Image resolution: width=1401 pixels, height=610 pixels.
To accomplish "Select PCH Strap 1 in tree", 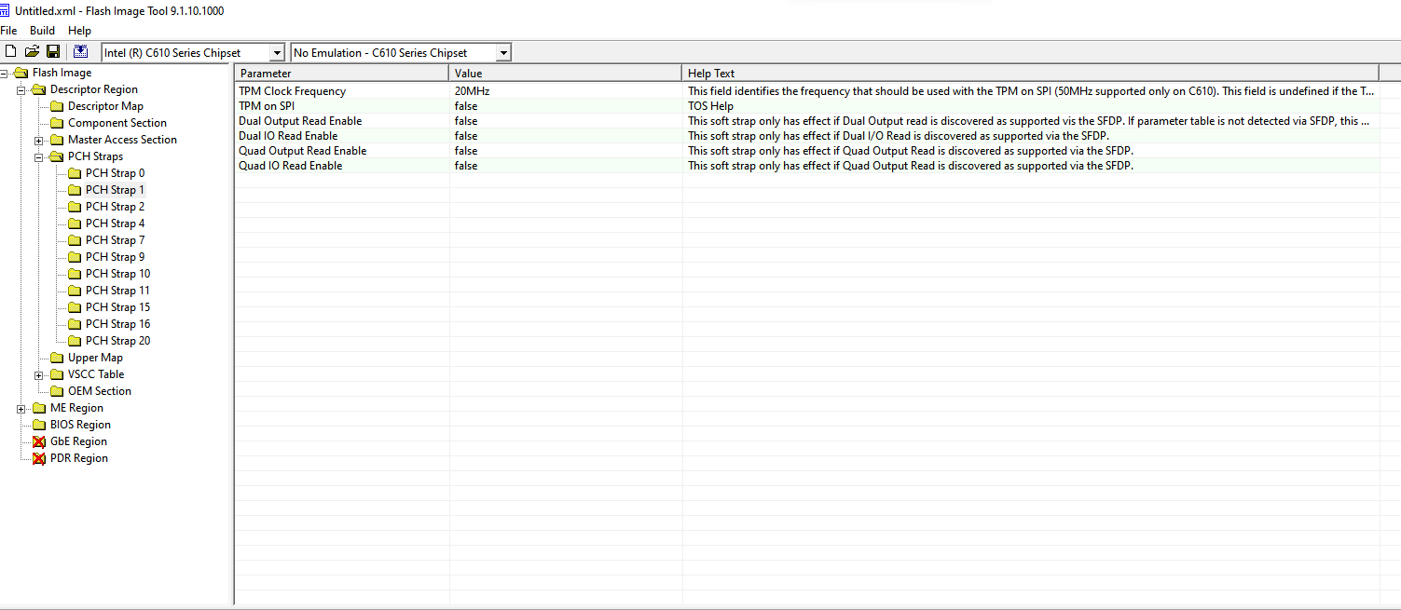I will (x=115, y=190).
